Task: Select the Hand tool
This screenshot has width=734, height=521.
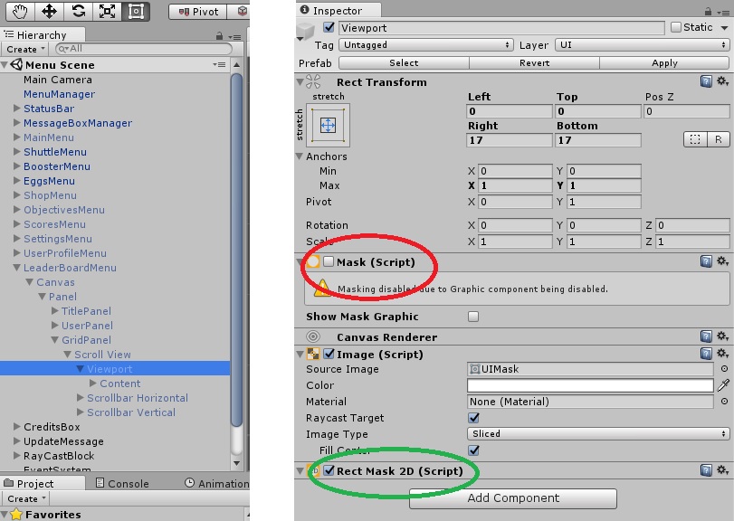Action: click(x=20, y=11)
